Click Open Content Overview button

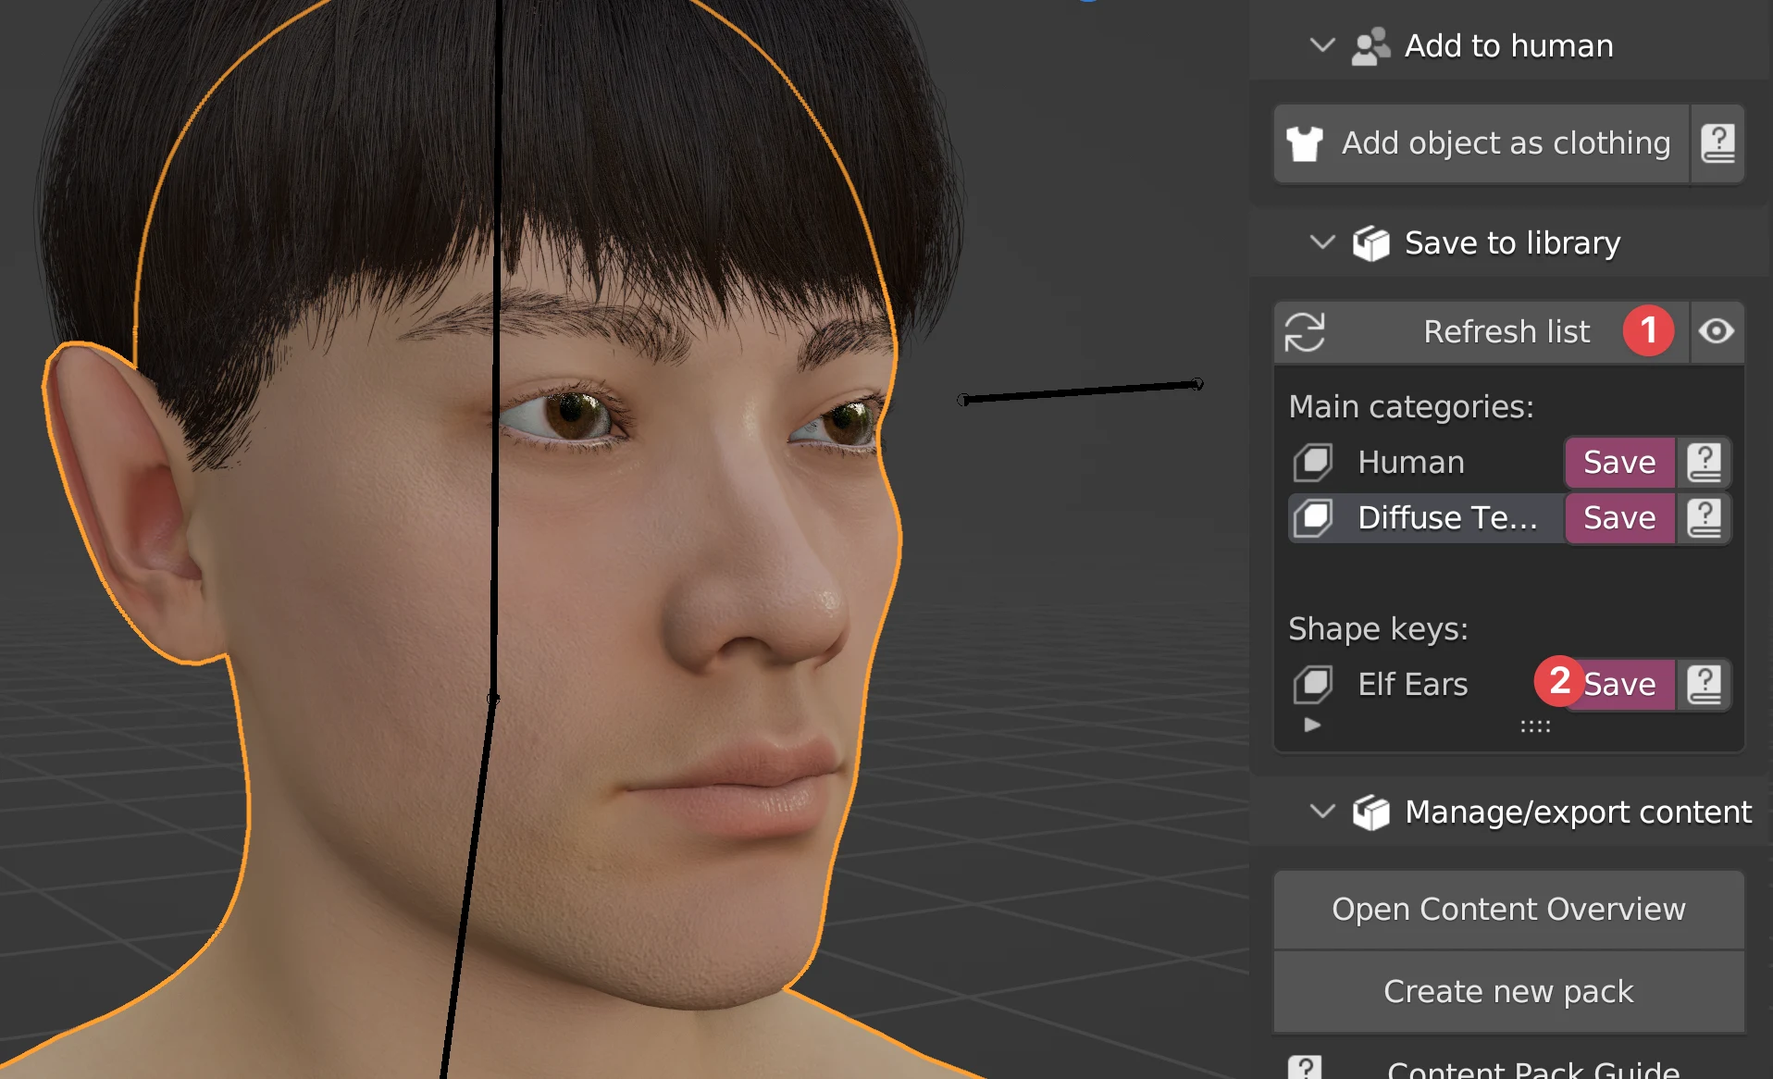tap(1508, 910)
